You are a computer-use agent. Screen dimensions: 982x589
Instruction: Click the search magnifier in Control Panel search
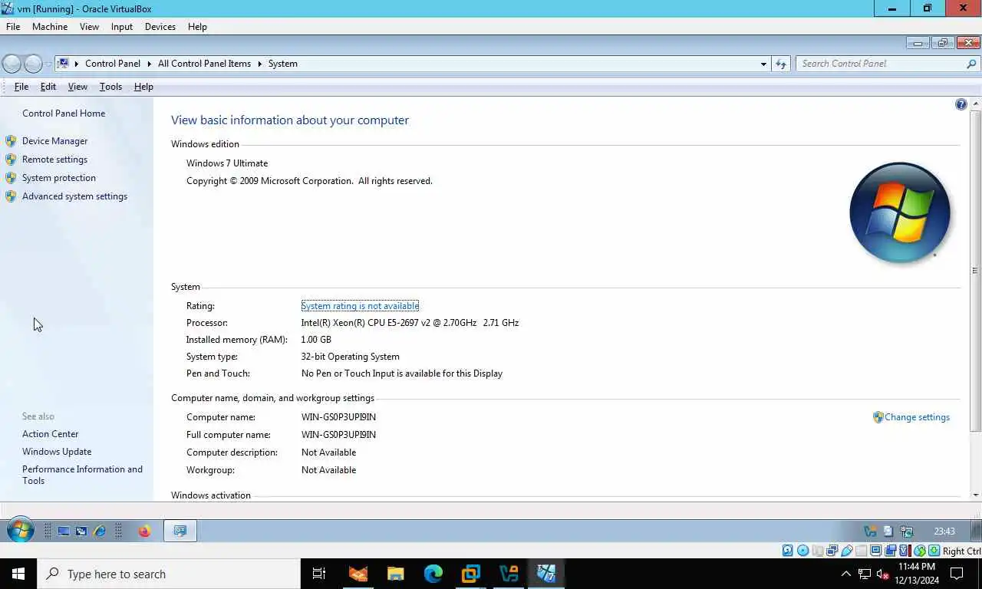tap(971, 64)
